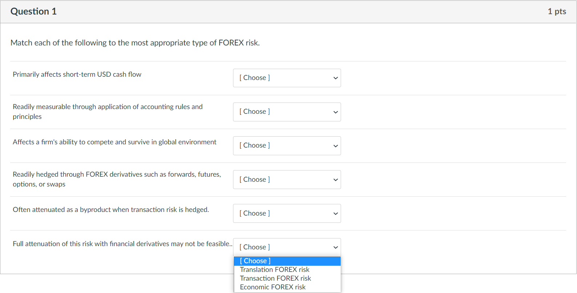Open dropdown for accounting rules and principles
577x293 pixels.
click(287, 112)
